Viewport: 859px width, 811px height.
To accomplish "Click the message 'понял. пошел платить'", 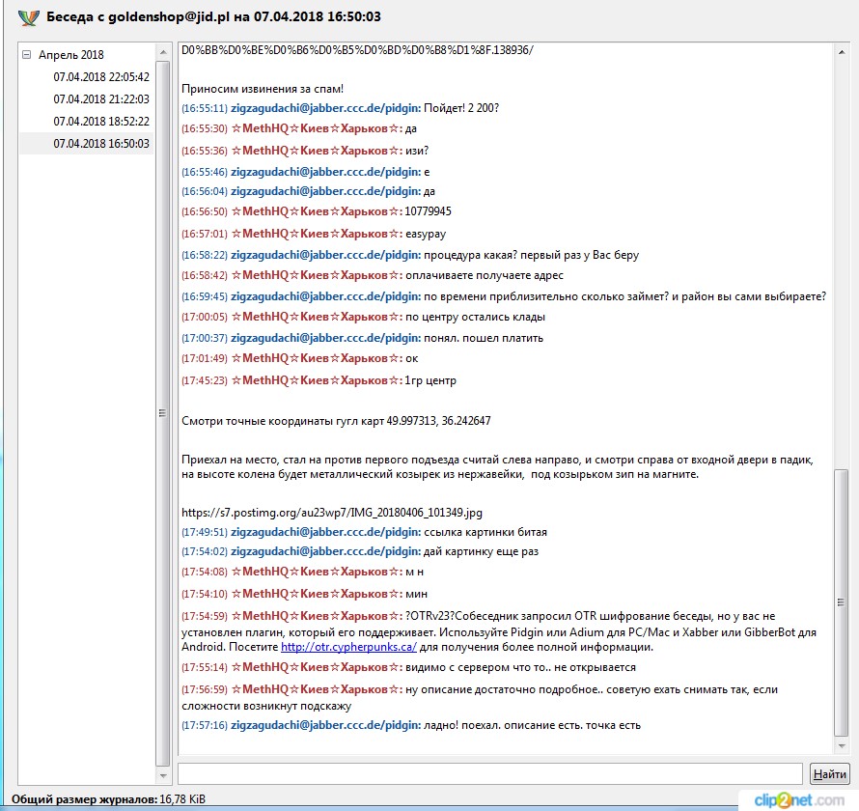I will click(484, 339).
